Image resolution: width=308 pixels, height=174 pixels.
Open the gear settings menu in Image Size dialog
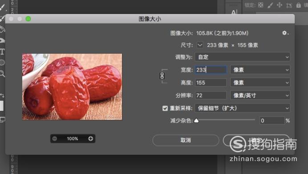coord(285,33)
